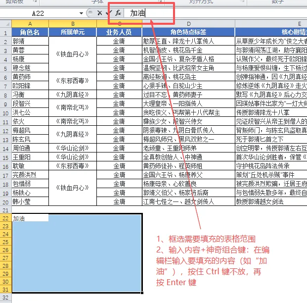The image size is (307, 303).
Task: Select the cell containing 梅超风
Action: (30, 130)
